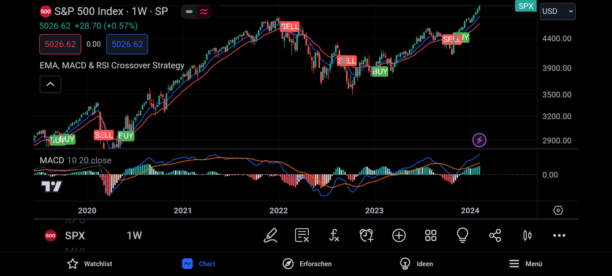Tap the TradingView logo on chart
The height and width of the screenshot is (276, 612).
pyautogui.click(x=51, y=186)
